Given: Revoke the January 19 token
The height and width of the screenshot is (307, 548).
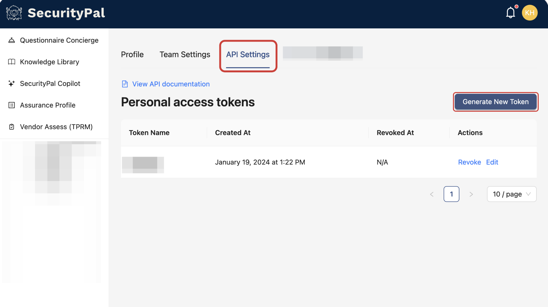Looking at the screenshot, I should point(470,162).
